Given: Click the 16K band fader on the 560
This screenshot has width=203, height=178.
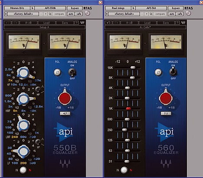Looking at the screenshot, I should [133, 68].
